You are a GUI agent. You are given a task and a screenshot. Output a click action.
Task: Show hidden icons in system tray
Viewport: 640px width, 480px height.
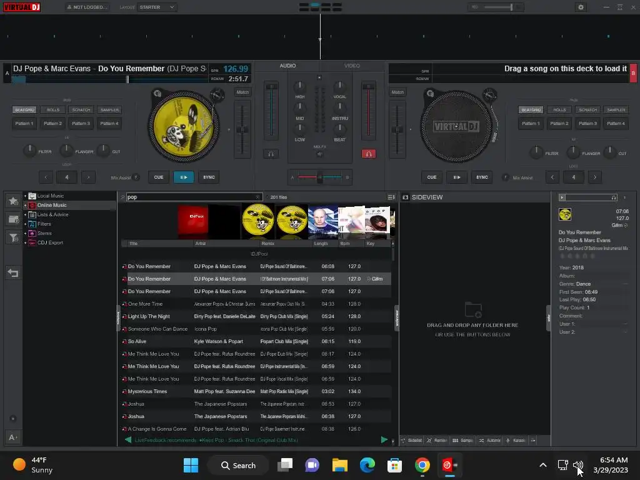(543, 465)
